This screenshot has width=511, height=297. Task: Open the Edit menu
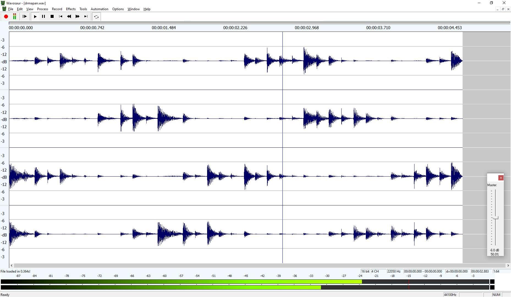tap(20, 9)
